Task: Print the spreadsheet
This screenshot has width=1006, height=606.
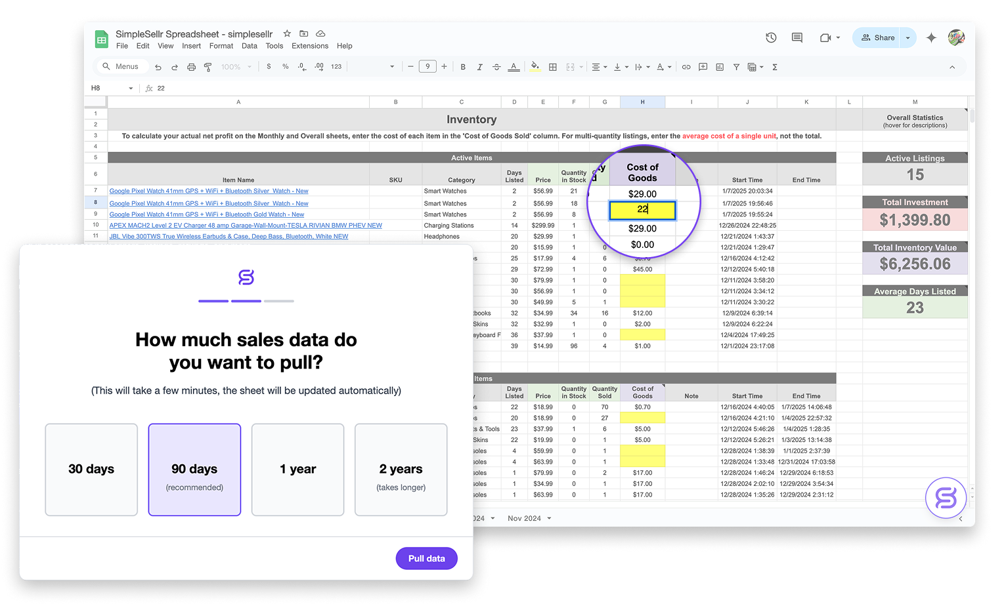Action: (191, 67)
